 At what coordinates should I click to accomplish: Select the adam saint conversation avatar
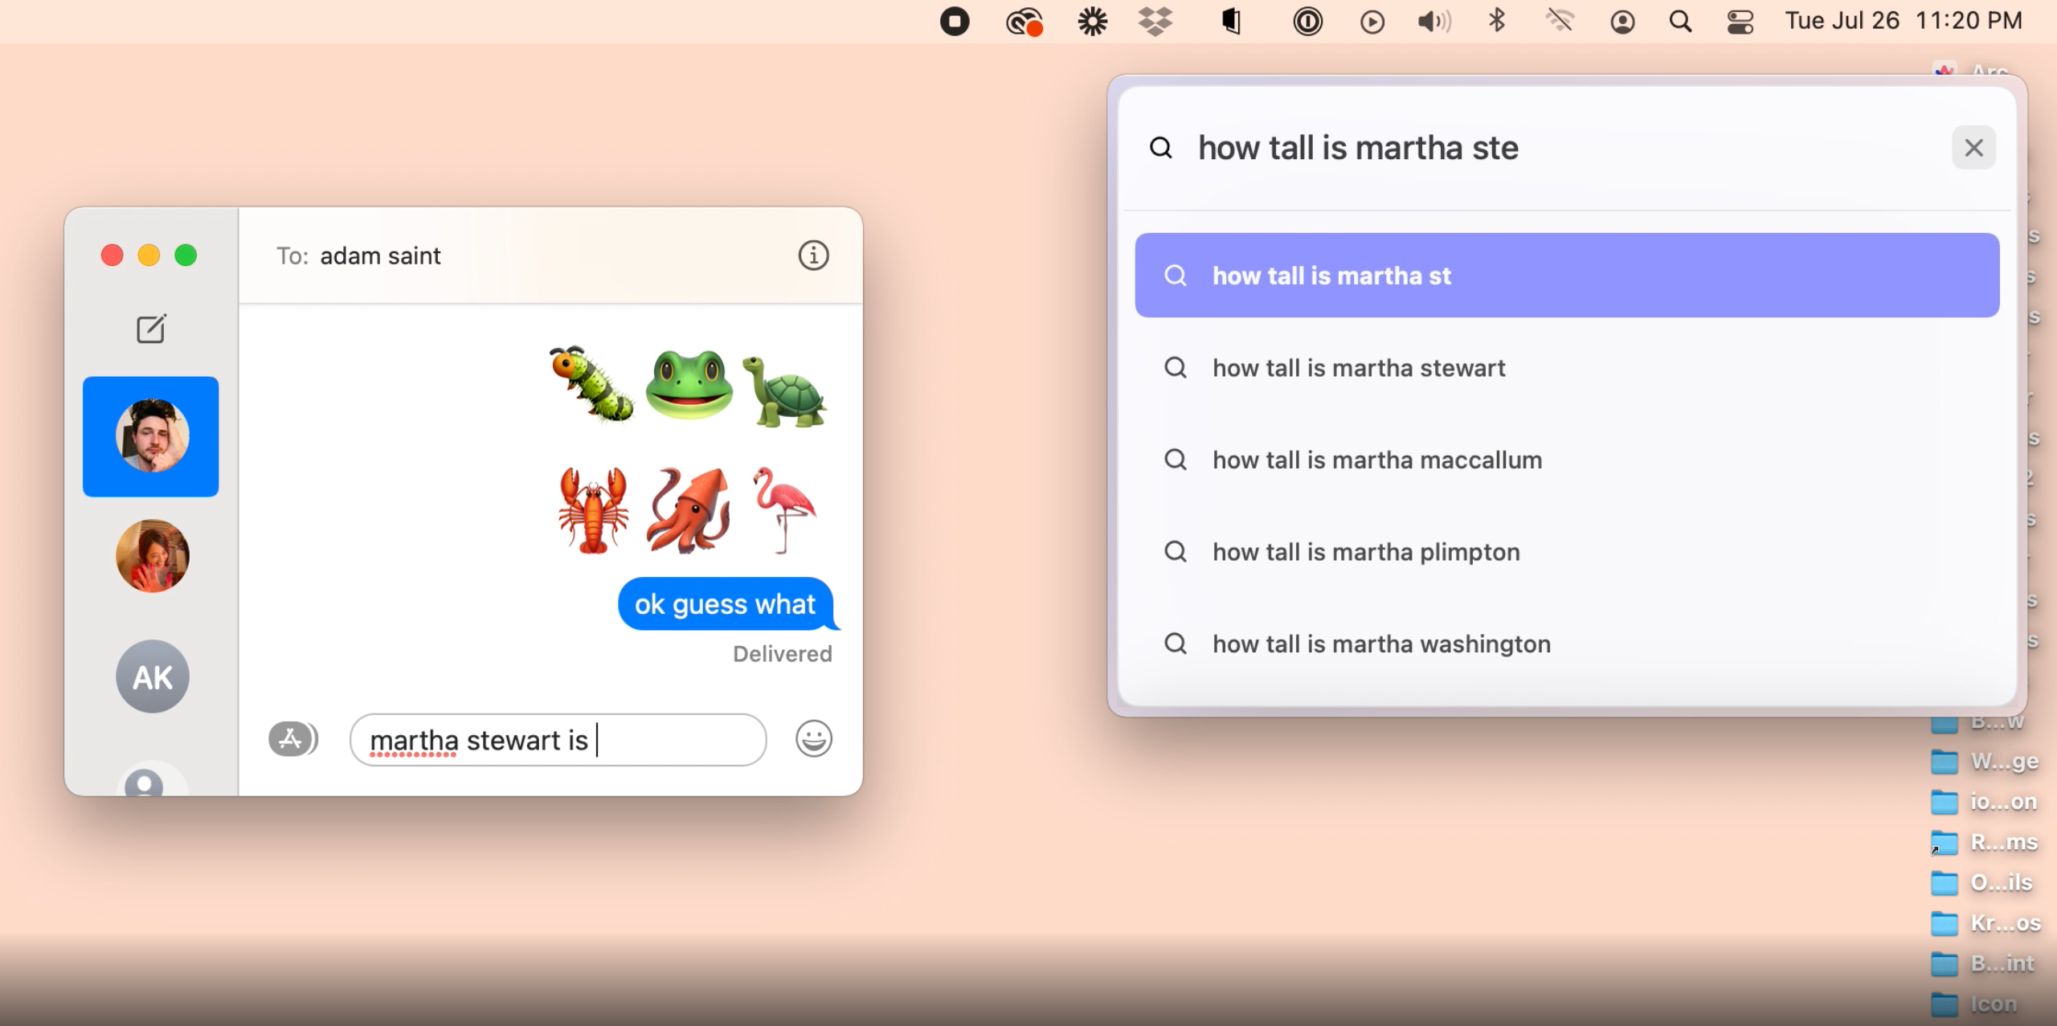tap(151, 436)
